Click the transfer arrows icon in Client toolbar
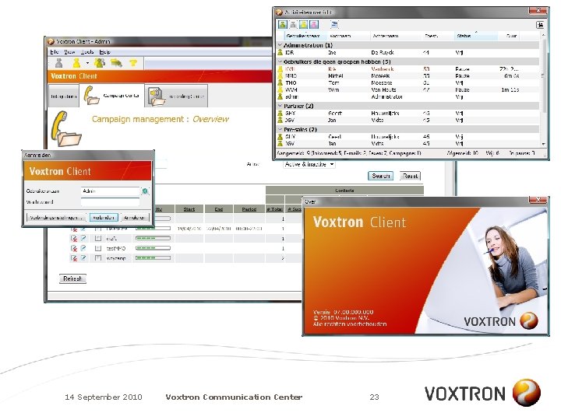The height and width of the screenshot is (420, 561). [116, 63]
